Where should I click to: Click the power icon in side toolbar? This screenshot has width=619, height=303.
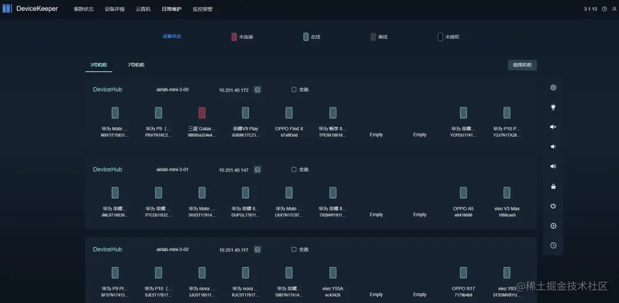553,206
